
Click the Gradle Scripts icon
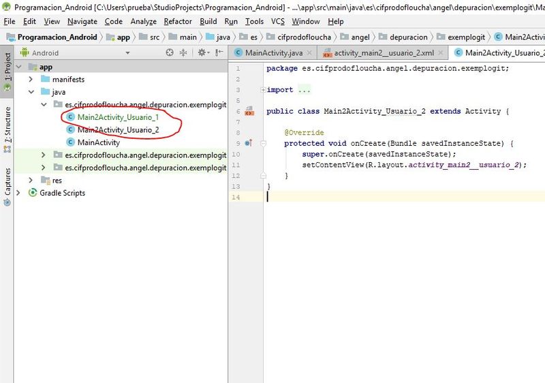[33, 193]
